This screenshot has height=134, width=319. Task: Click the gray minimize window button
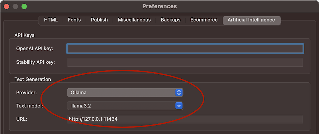15,6
